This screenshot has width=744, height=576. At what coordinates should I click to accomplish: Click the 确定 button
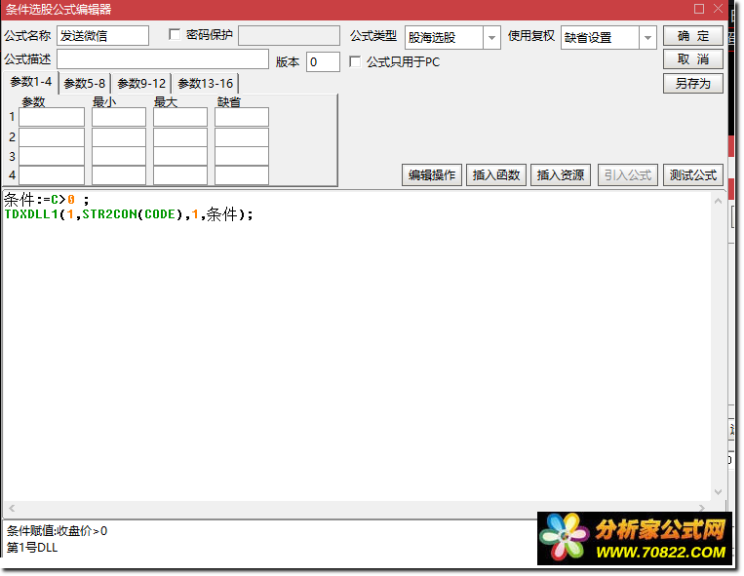[692, 36]
